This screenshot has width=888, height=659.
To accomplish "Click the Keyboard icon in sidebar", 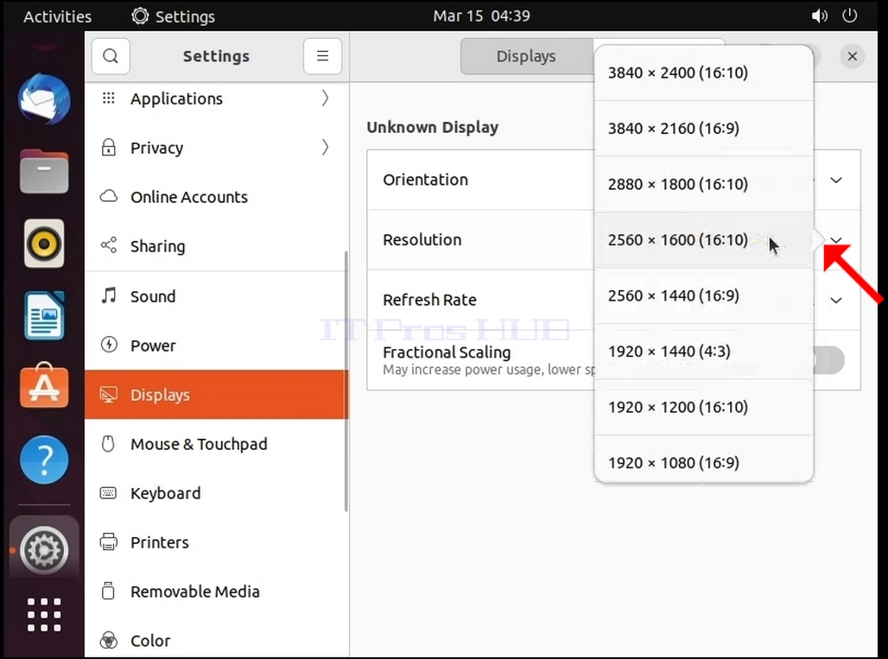I will pos(108,493).
